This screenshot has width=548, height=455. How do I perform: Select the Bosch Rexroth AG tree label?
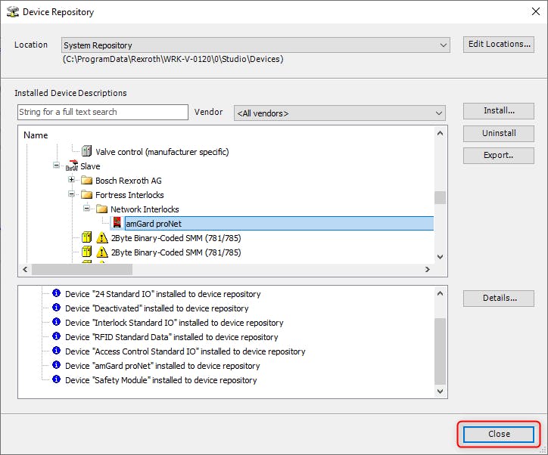point(129,181)
